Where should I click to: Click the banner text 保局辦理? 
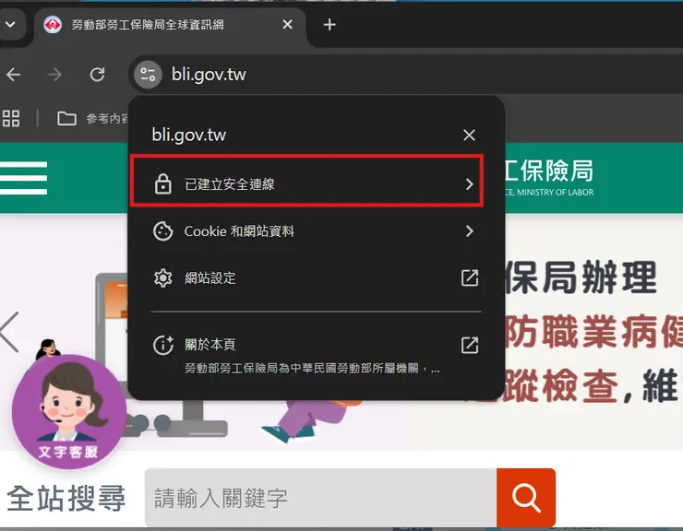[x=581, y=277]
